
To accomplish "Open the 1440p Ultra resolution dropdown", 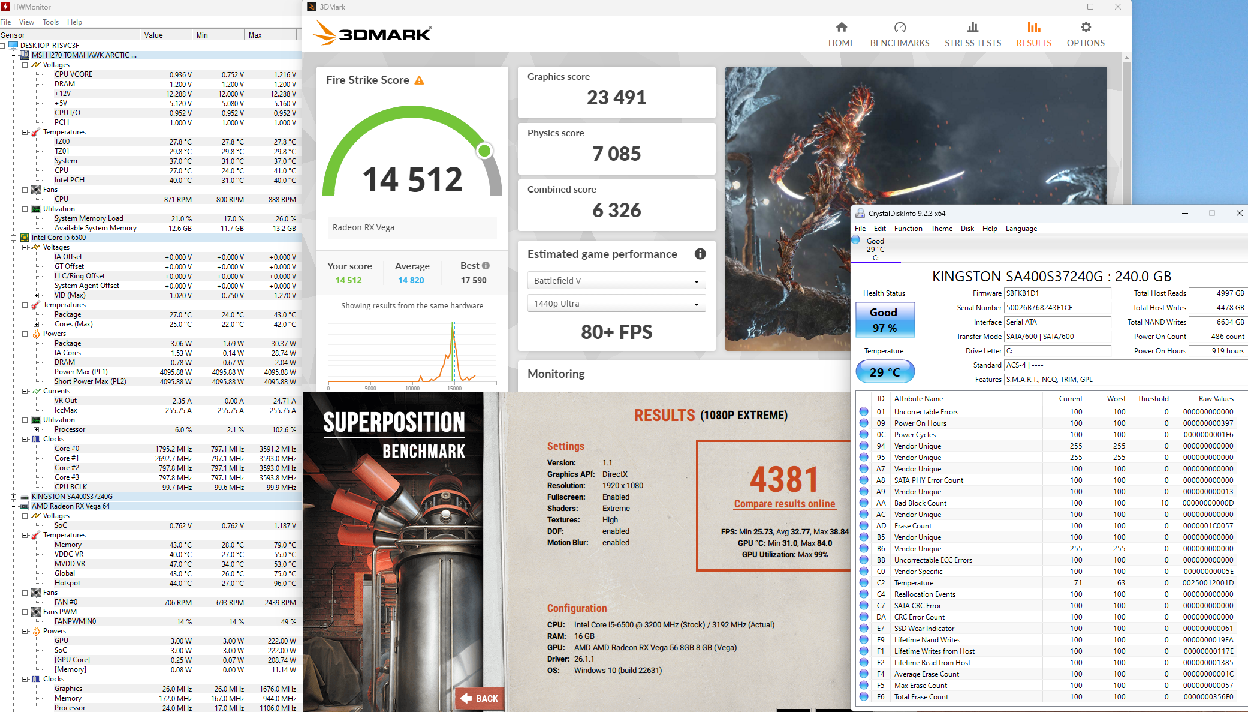I will 616,304.
